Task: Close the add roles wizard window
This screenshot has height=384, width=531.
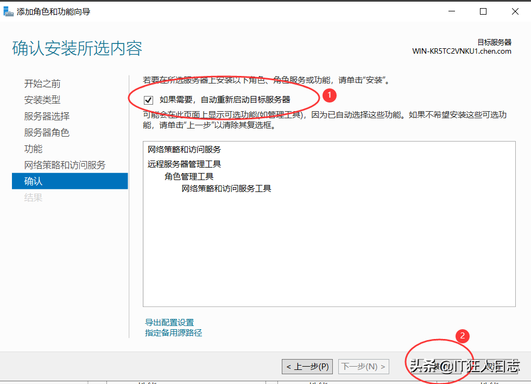Action: pyautogui.click(x=515, y=11)
